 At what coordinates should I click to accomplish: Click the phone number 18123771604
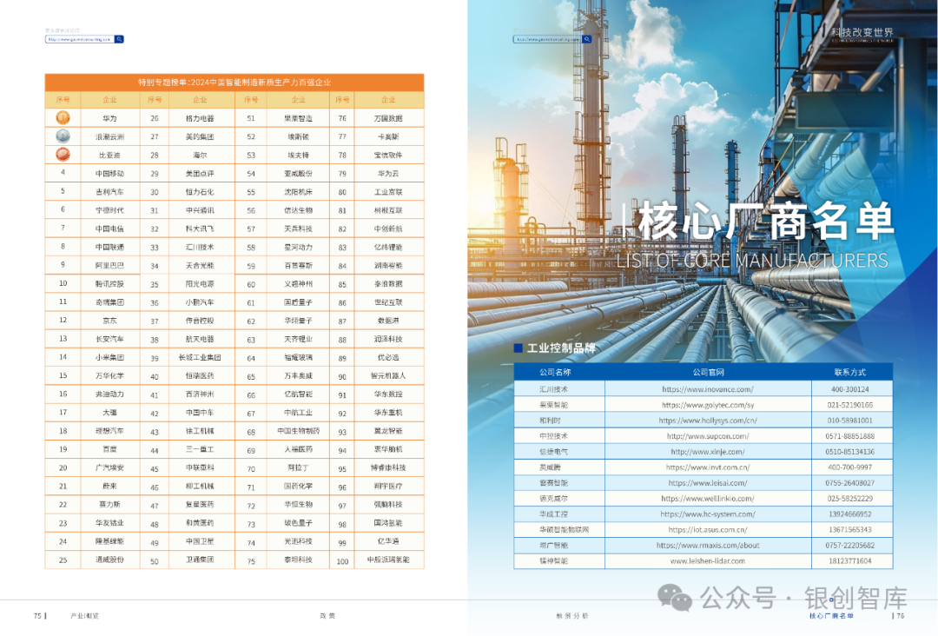point(850,560)
